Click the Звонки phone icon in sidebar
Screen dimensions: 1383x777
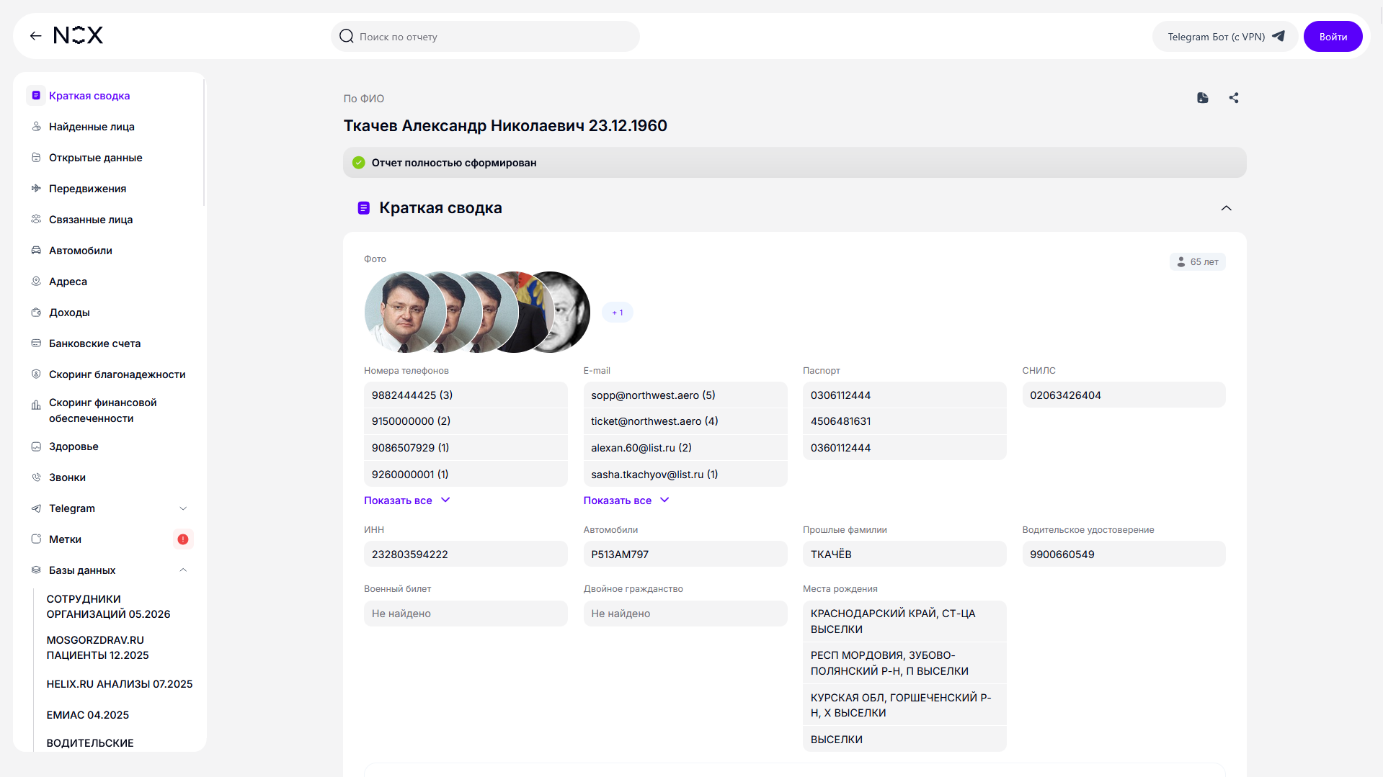[x=36, y=477]
